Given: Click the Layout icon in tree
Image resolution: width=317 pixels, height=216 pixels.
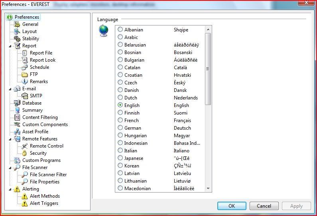Looking at the screenshot, I should pos(17,31).
